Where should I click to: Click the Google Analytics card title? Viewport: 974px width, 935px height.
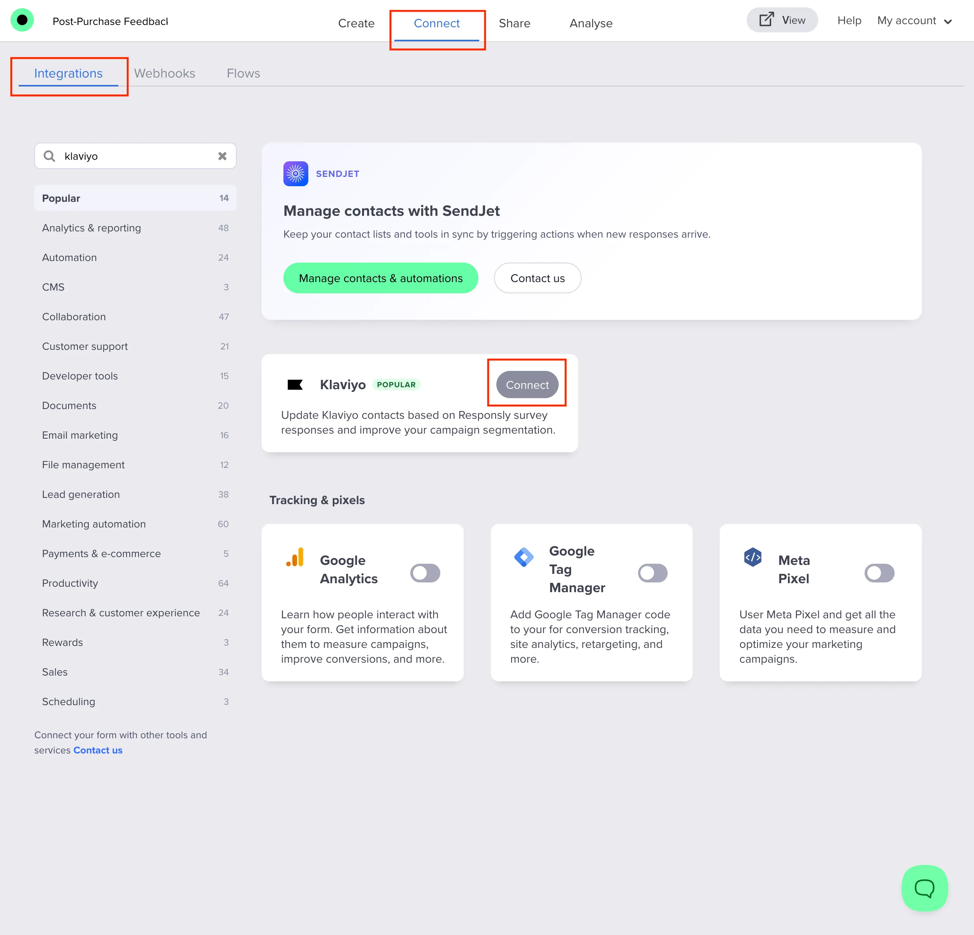pos(348,570)
